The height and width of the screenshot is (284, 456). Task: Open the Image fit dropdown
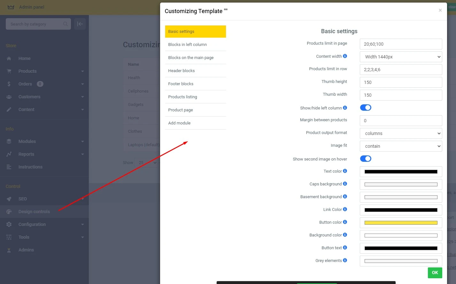click(401, 146)
